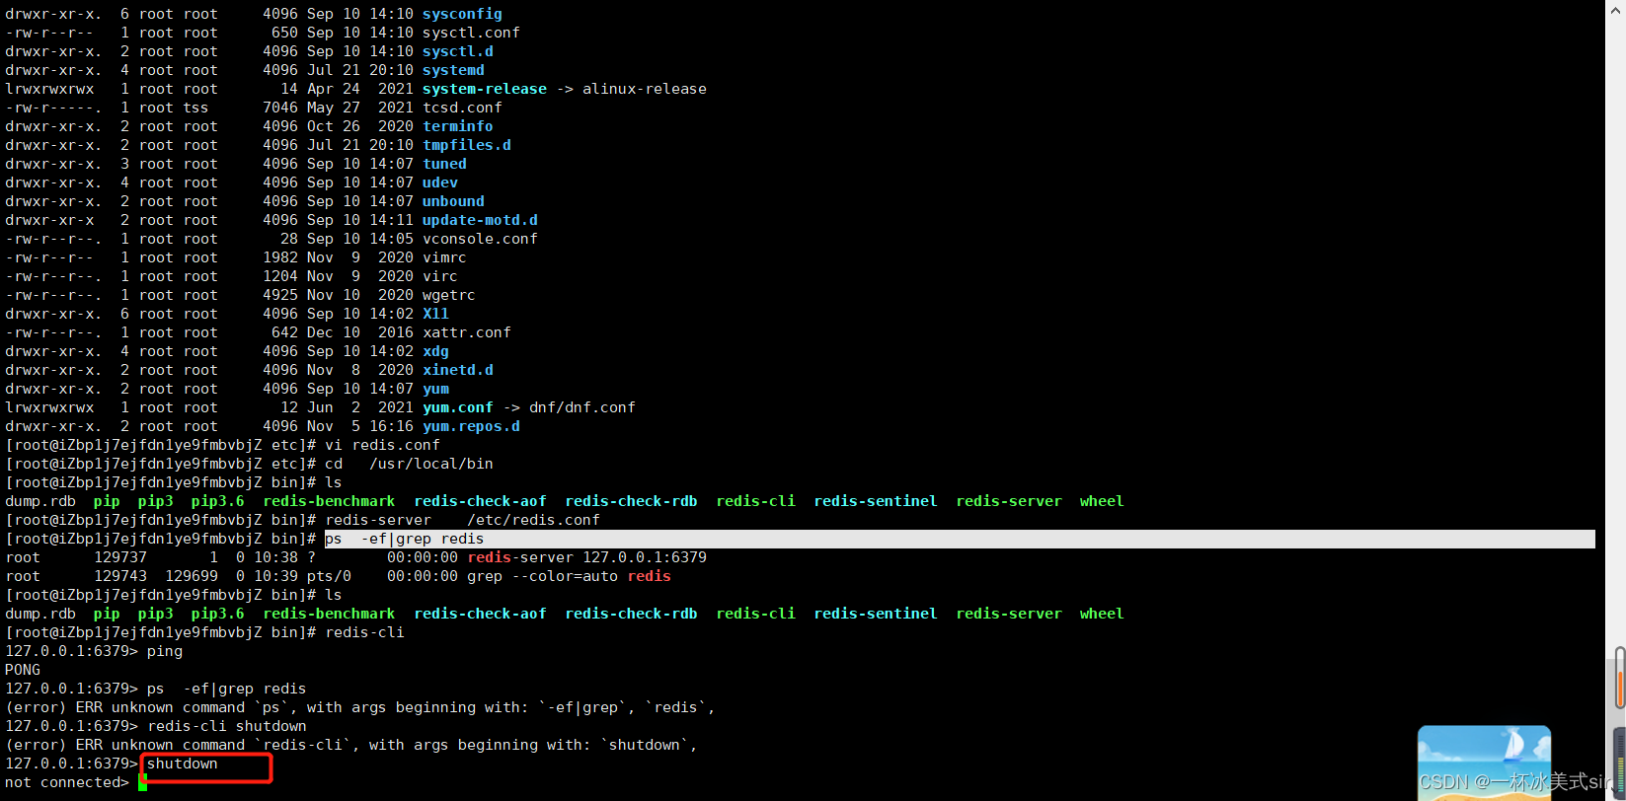This screenshot has height=801, width=1626.
Task: Select the 'vi redis.conf' command text
Action: [382, 445]
